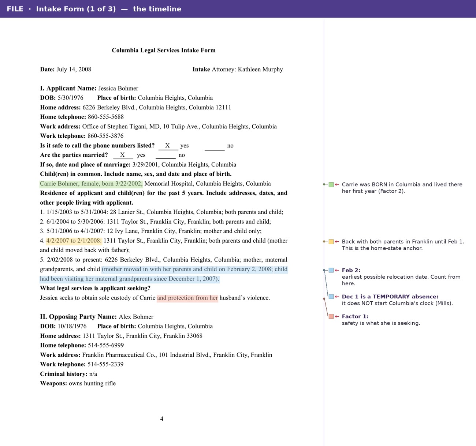
Task: Click the X 'yes' mark for safe to call
Action: coord(168,145)
